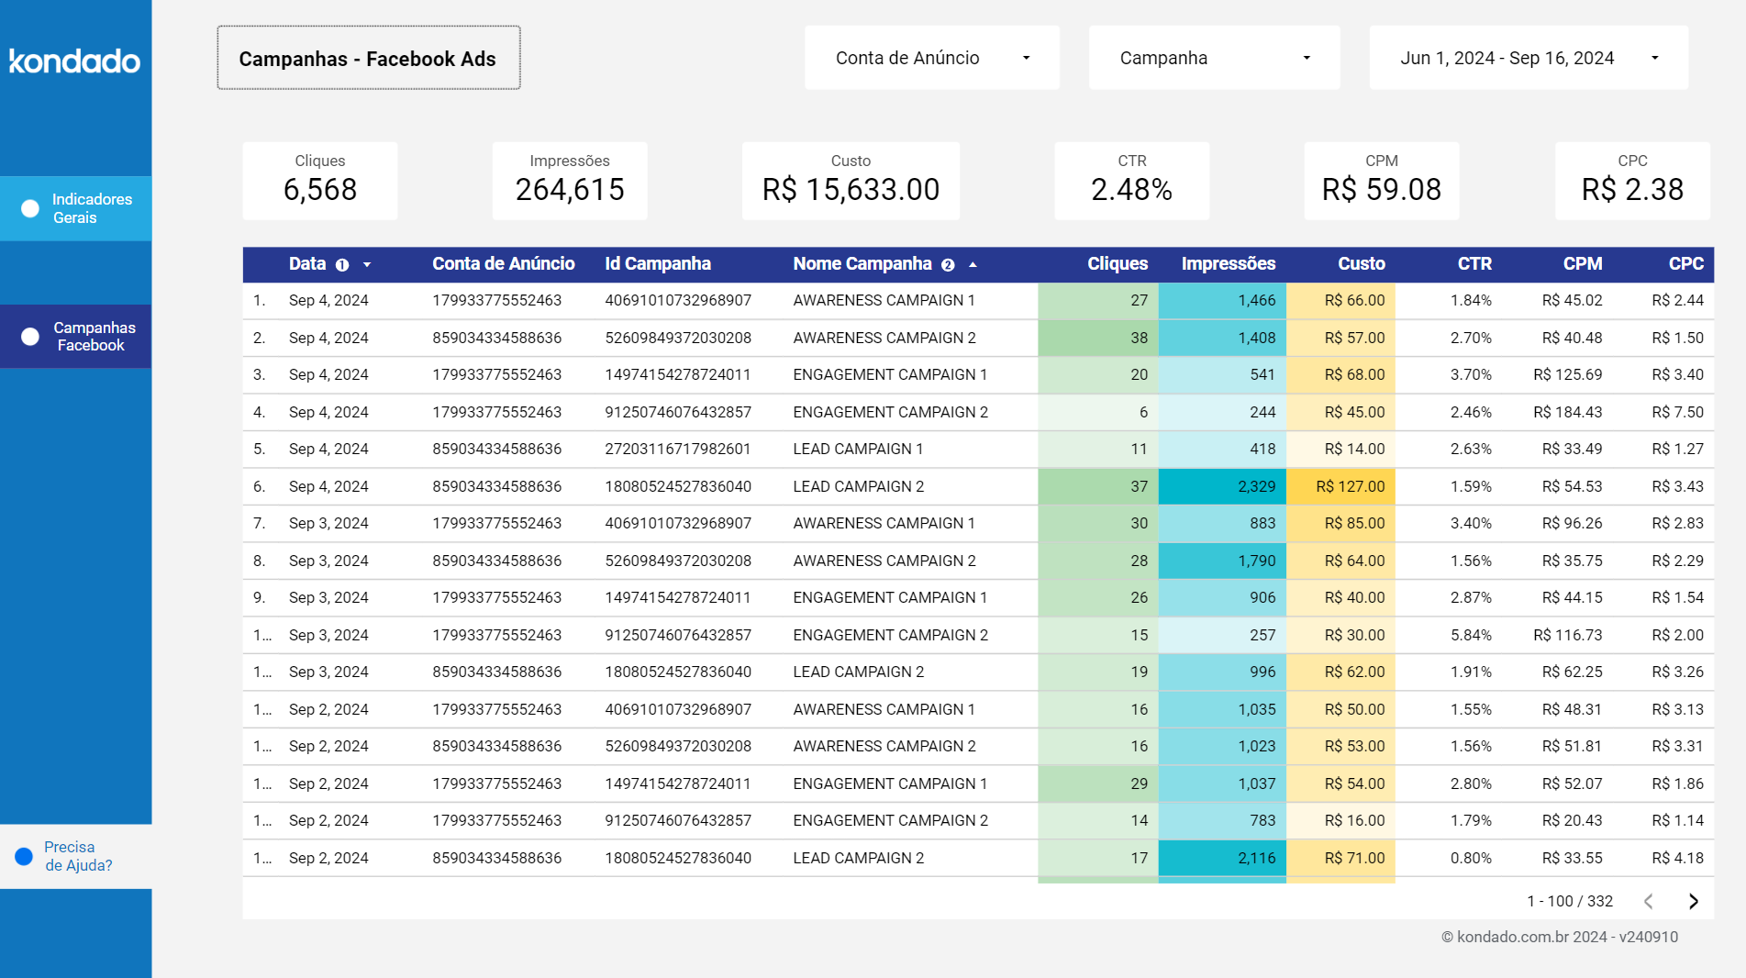The height and width of the screenshot is (978, 1746).
Task: Go to next page of campaign results
Action: click(x=1693, y=901)
